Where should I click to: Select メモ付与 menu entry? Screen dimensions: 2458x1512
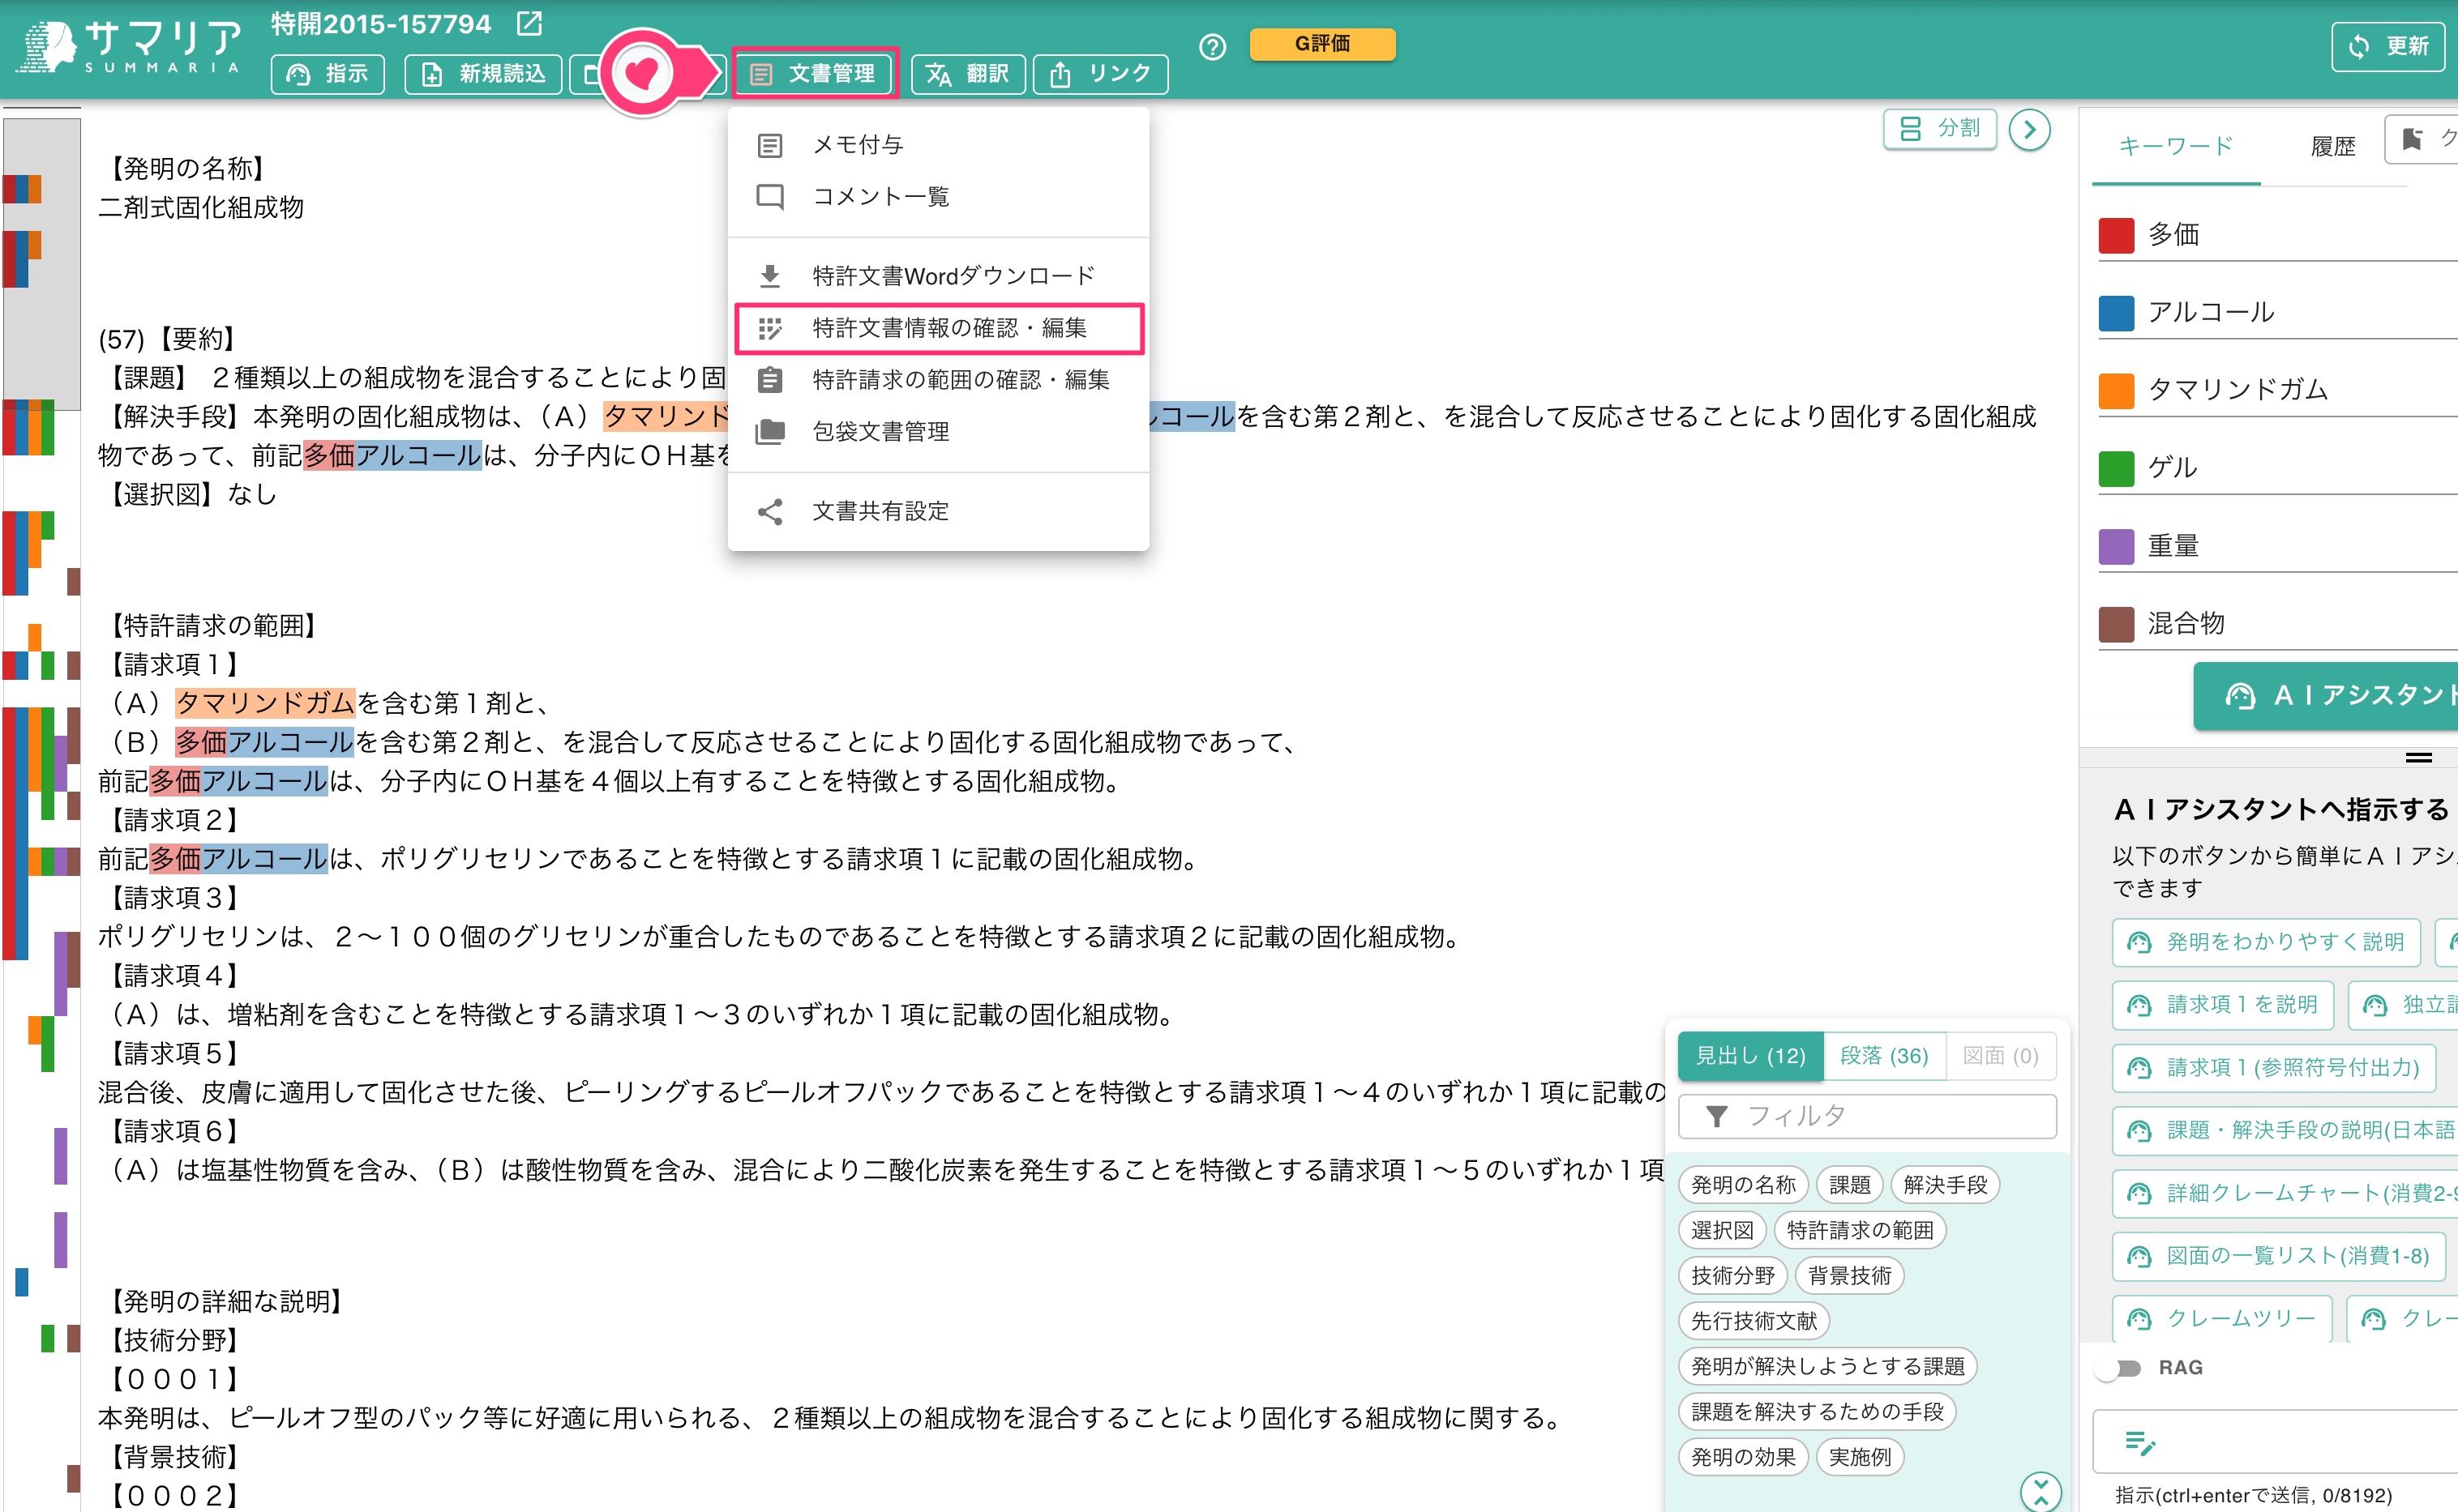(x=937, y=145)
